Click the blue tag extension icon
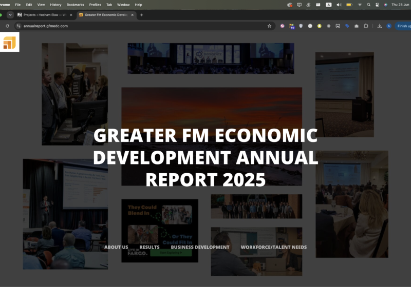Viewport: 411px width, 287px height. click(347, 26)
